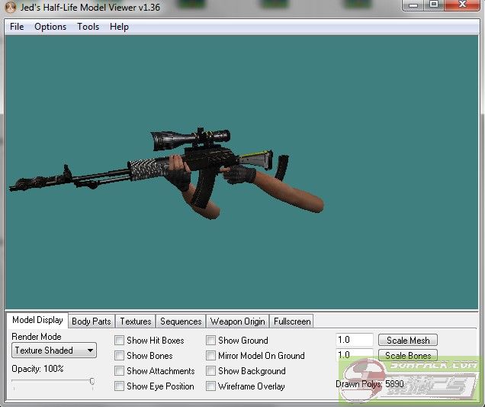The height and width of the screenshot is (407, 485).
Task: Close the Model Viewer window
Action: (x=461, y=5)
